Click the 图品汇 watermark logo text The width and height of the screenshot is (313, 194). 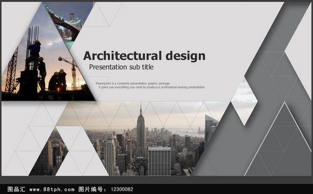(x=16, y=189)
